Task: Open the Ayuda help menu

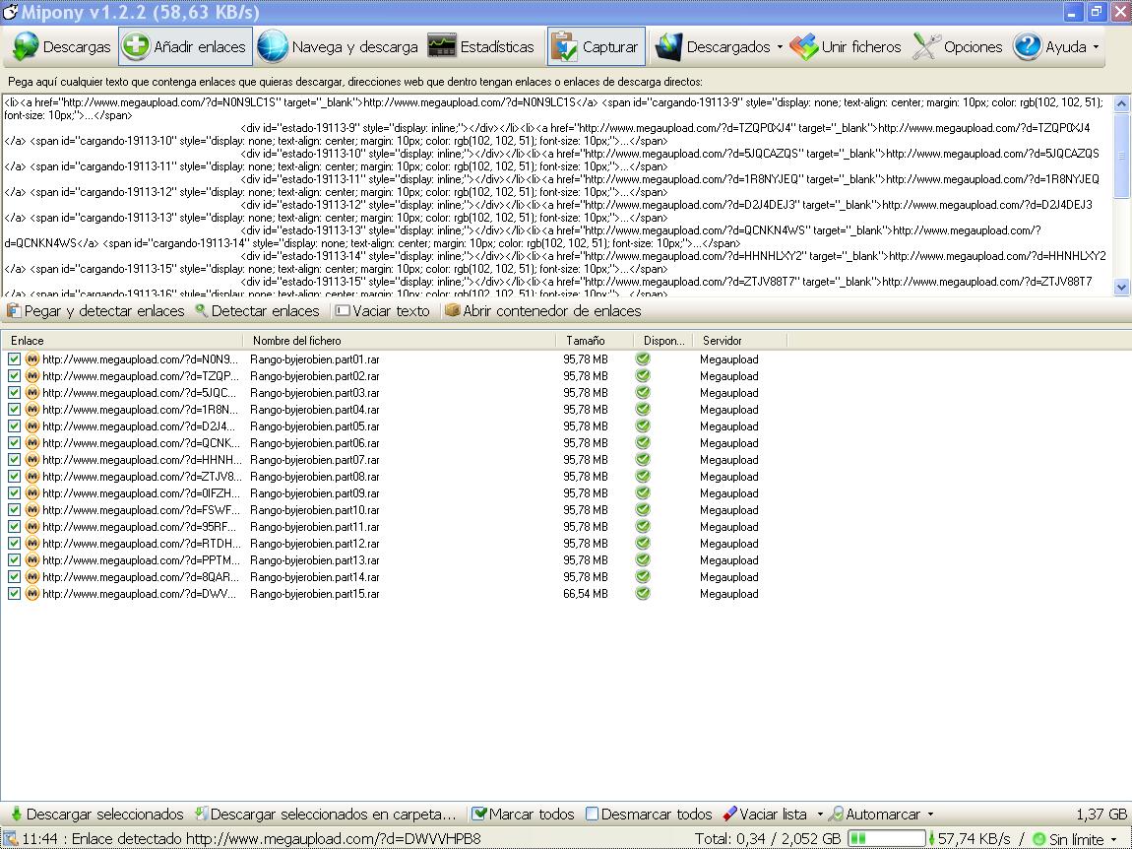Action: click(x=1049, y=47)
